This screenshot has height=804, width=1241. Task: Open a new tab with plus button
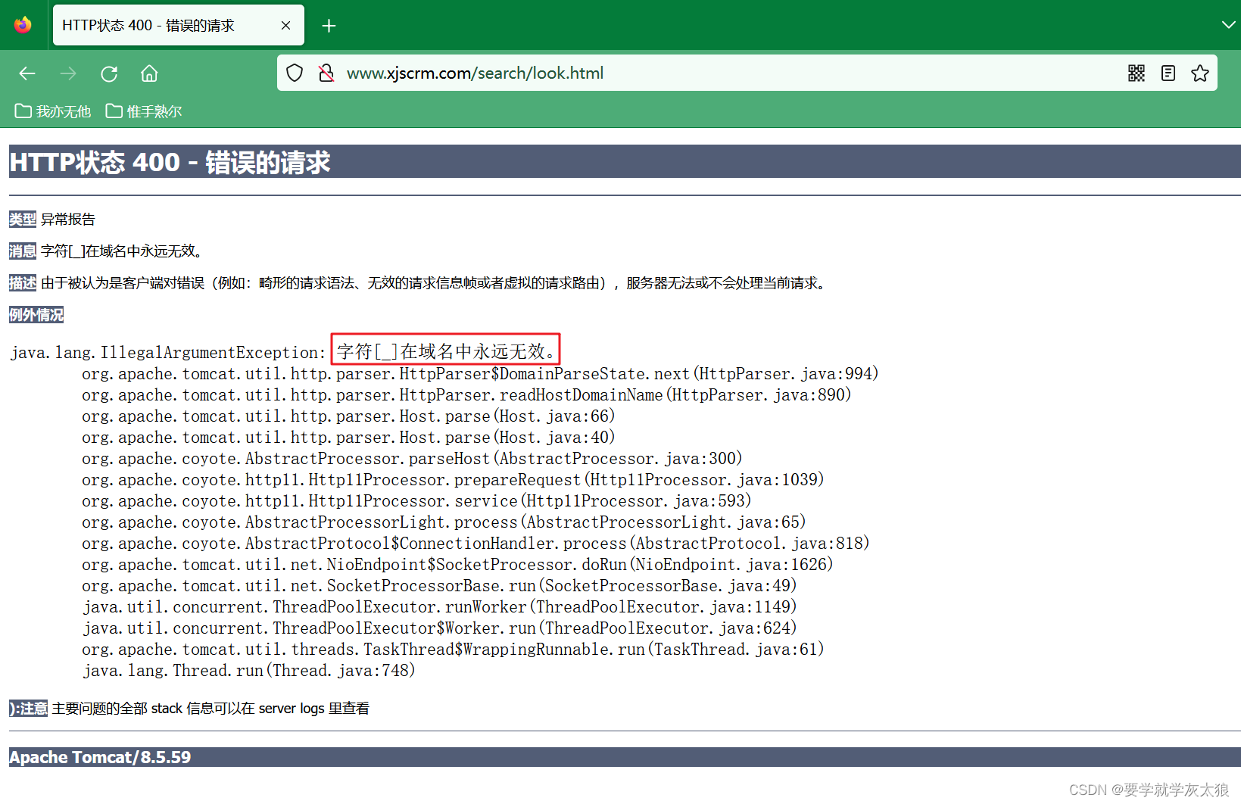pyautogui.click(x=329, y=26)
